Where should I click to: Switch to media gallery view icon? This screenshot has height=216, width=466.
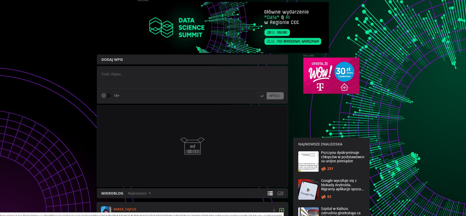(x=280, y=193)
